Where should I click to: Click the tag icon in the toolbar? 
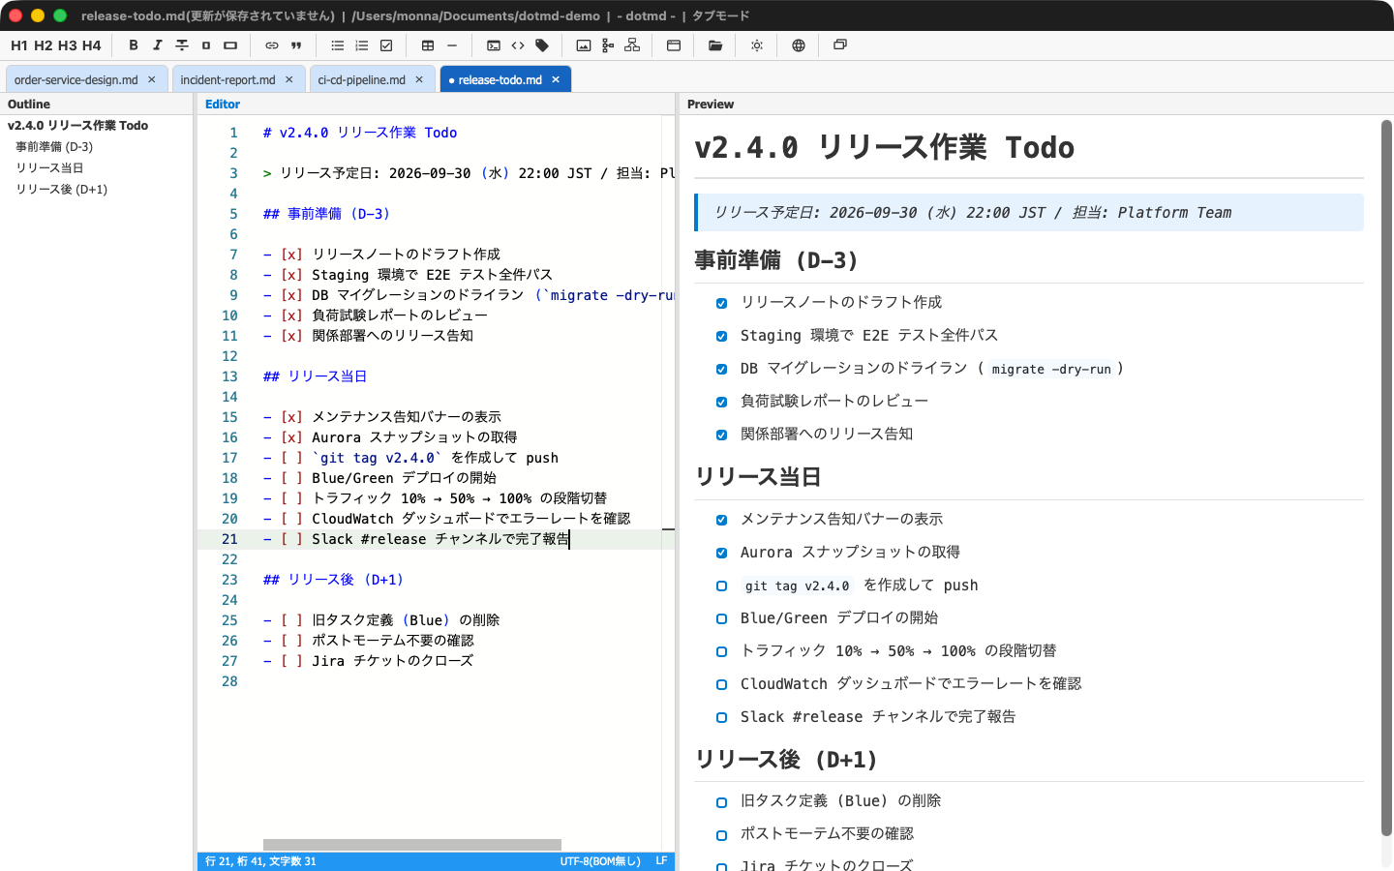point(542,45)
